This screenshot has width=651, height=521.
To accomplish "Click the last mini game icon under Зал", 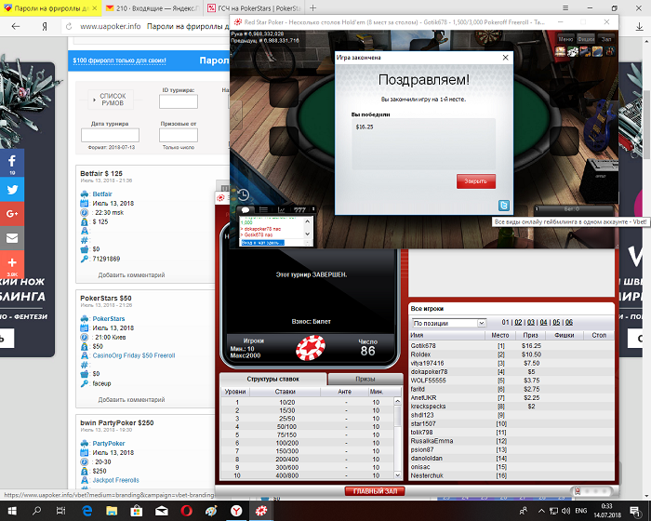I will pos(610,51).
